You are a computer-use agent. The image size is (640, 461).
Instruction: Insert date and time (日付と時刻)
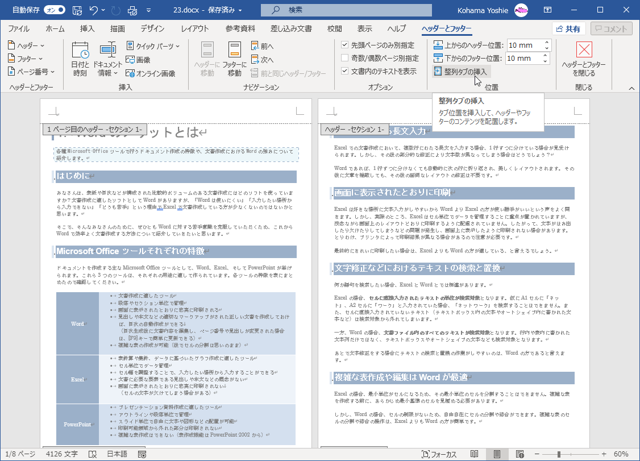[80, 59]
